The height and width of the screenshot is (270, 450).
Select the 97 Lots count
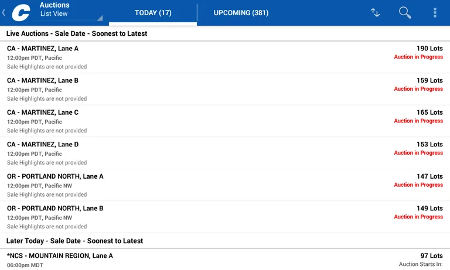[432, 256]
